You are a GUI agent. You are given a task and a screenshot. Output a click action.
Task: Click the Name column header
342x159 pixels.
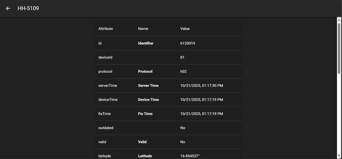(x=143, y=29)
